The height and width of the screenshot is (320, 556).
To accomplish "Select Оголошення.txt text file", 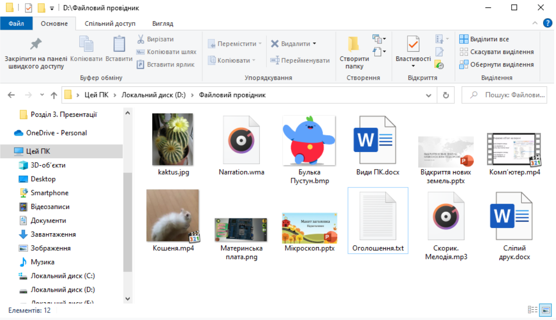I will point(378,221).
